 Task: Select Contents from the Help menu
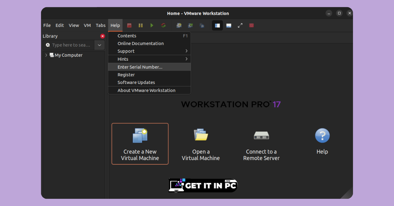[x=149, y=36]
